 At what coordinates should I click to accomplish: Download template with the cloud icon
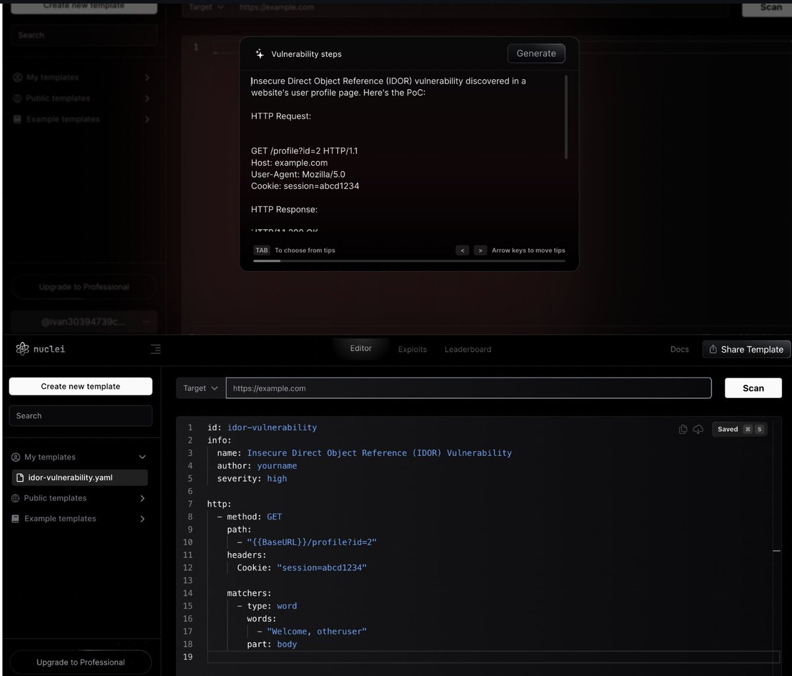pyautogui.click(x=698, y=429)
